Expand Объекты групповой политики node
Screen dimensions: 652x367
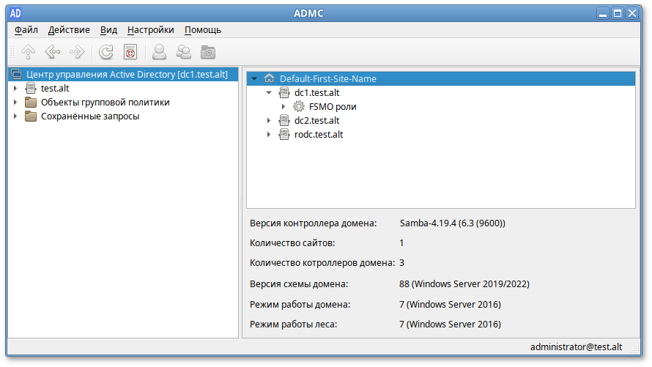click(x=15, y=103)
